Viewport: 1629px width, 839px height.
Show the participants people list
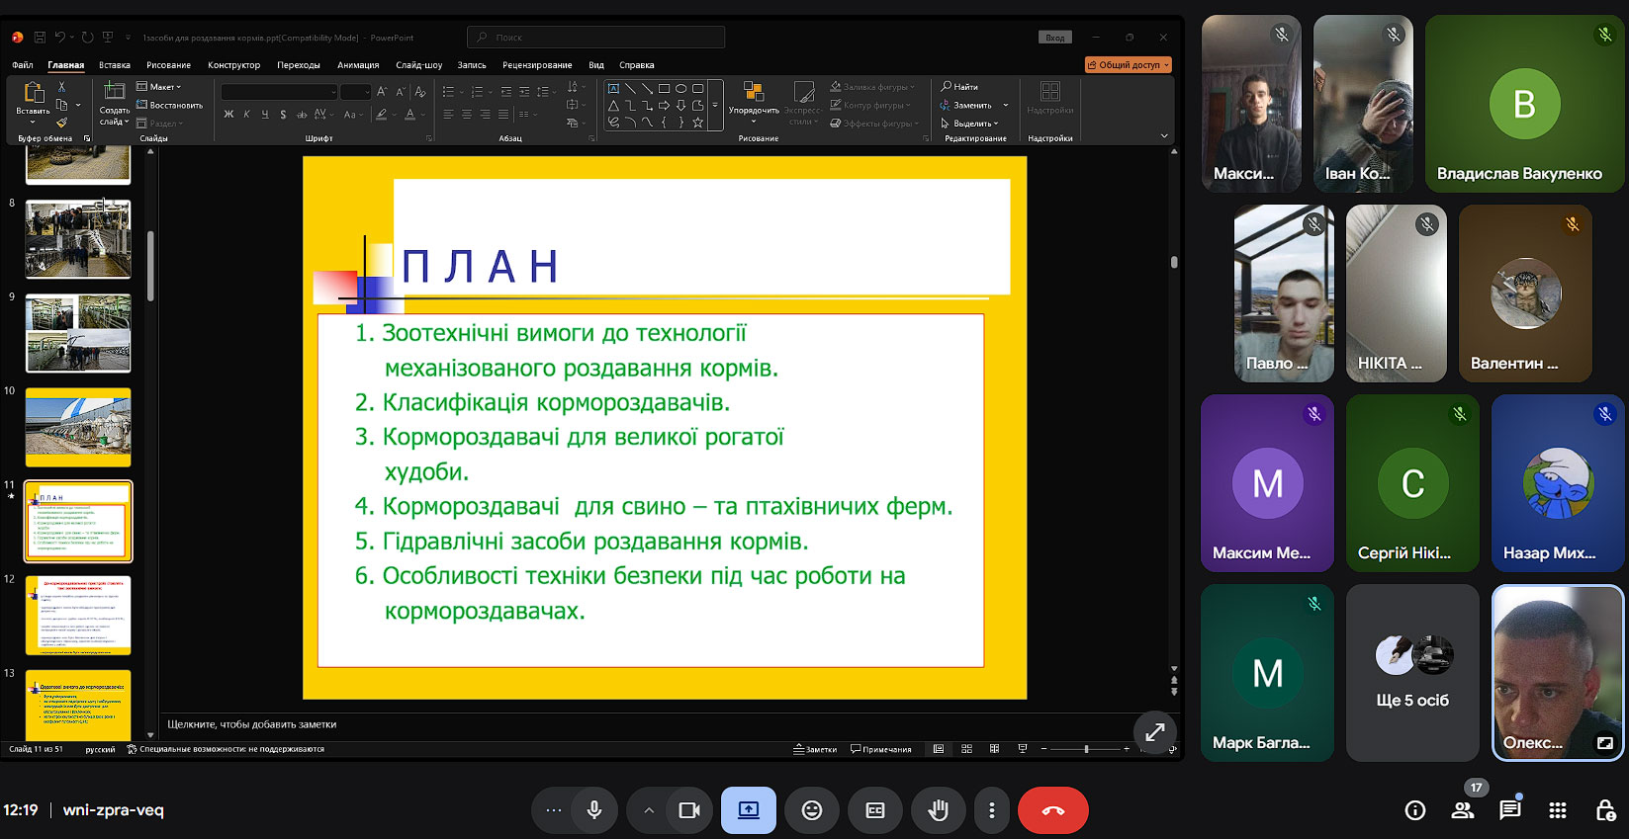tap(1462, 810)
